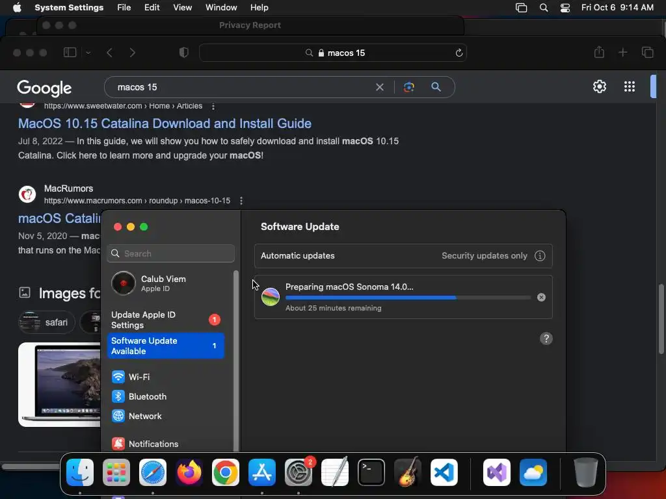Open Control Center in menu bar

(565, 8)
